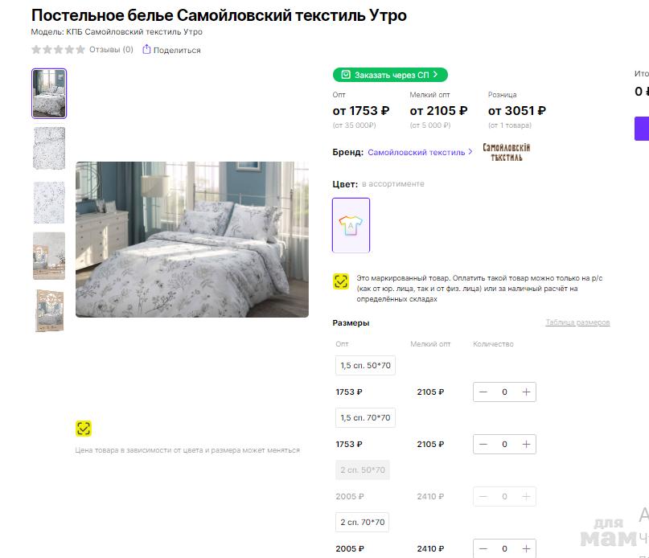Increase quantity for 1,5 сп. 50*70
Viewport: 649px width, 558px height.
[x=526, y=392]
